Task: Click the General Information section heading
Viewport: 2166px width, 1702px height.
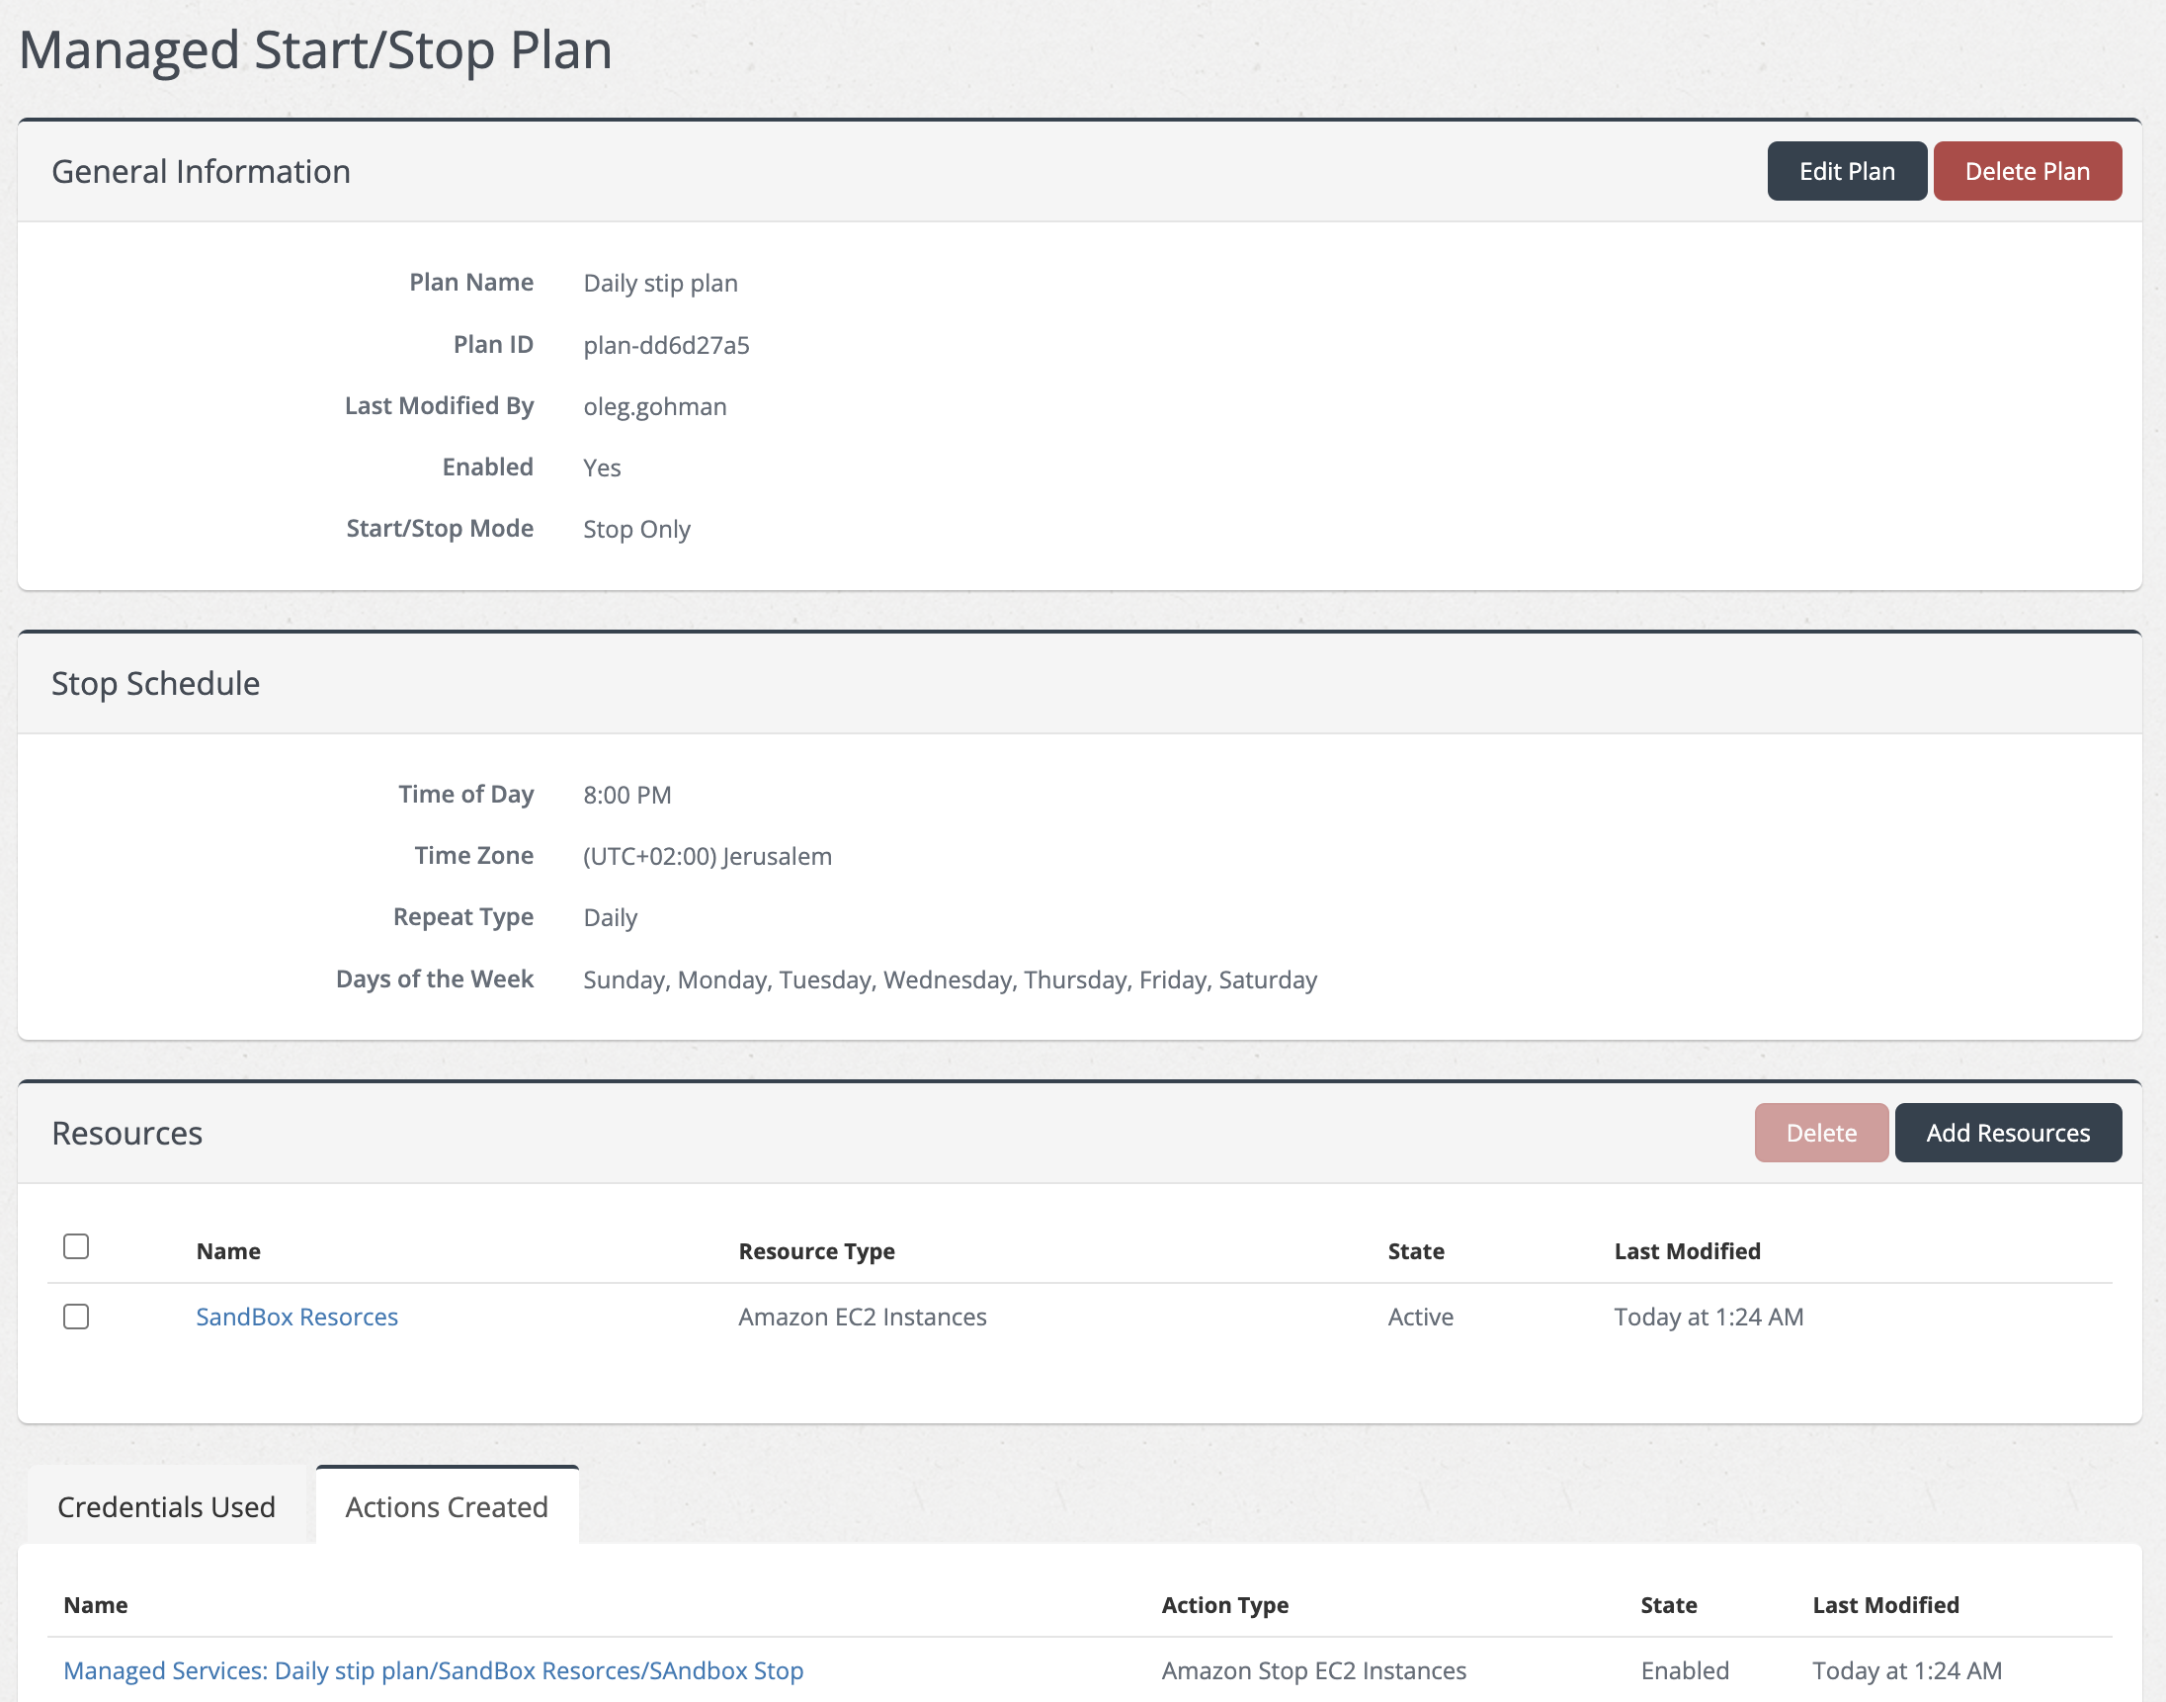Action: (202, 171)
